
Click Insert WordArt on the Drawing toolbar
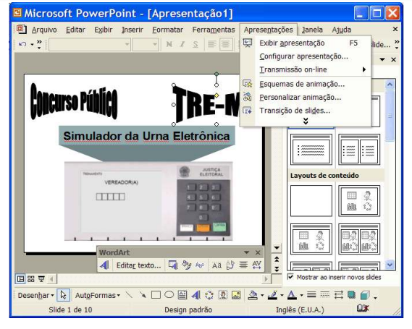196,295
